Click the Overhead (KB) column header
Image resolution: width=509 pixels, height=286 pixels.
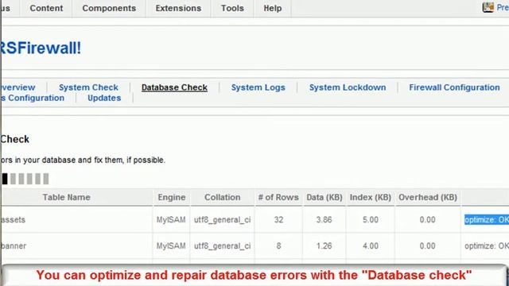(x=428, y=197)
